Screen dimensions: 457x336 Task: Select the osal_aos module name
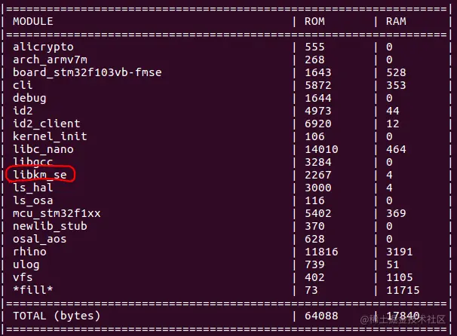click(40, 239)
